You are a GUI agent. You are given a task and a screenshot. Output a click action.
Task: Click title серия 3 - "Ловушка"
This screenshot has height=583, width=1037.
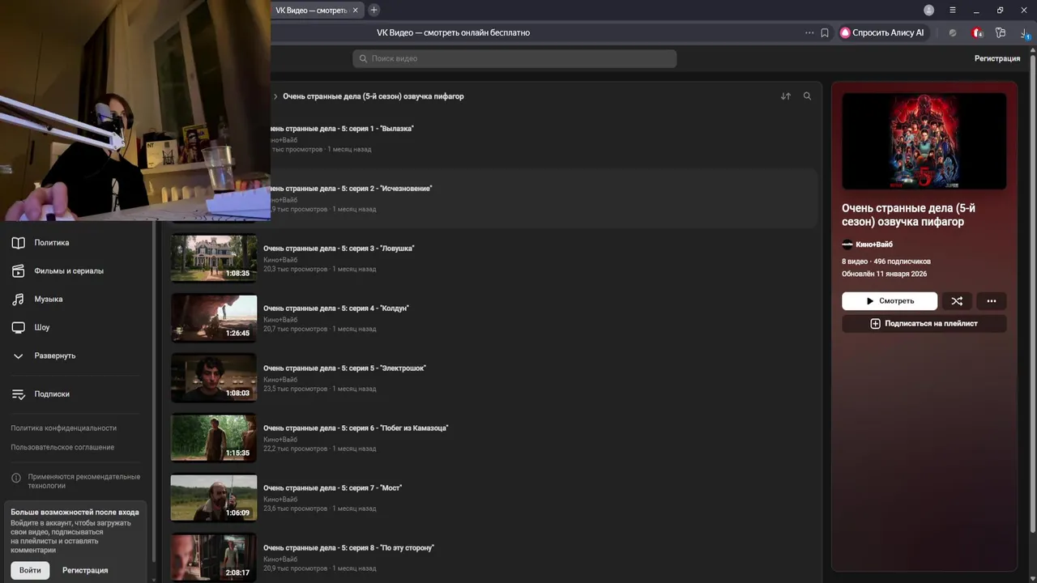(339, 249)
